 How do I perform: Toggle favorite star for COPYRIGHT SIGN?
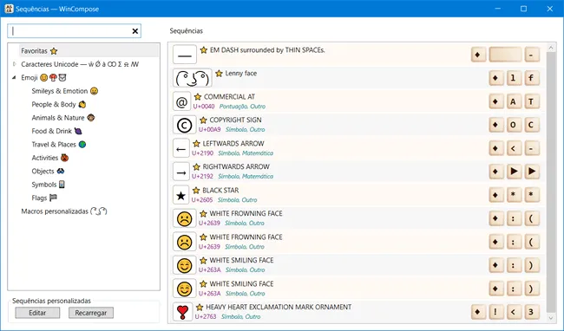coord(203,120)
